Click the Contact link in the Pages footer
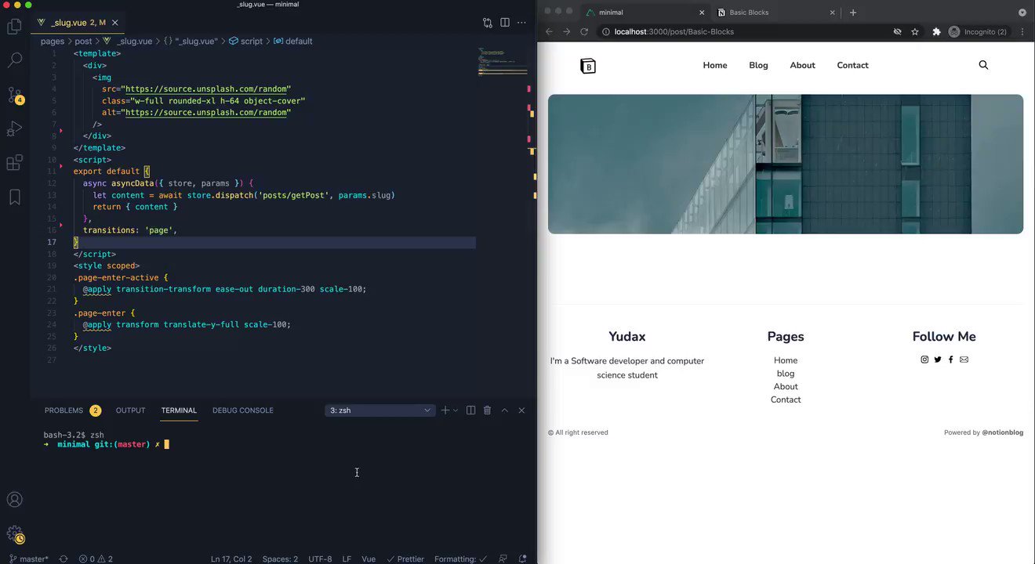 [x=786, y=399]
